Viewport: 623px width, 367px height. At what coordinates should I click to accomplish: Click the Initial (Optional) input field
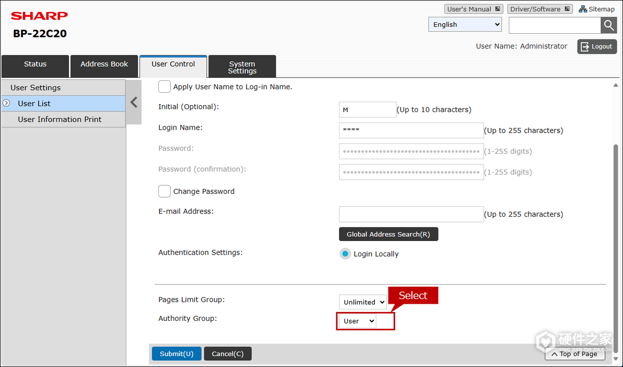click(368, 109)
